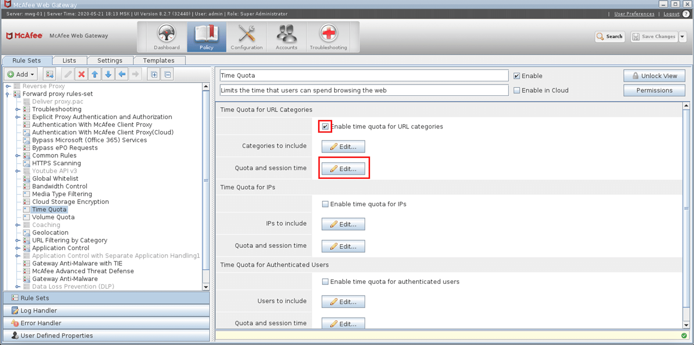Click the rule tree scrollbar down arrow
The image size is (694, 345).
[x=206, y=287]
